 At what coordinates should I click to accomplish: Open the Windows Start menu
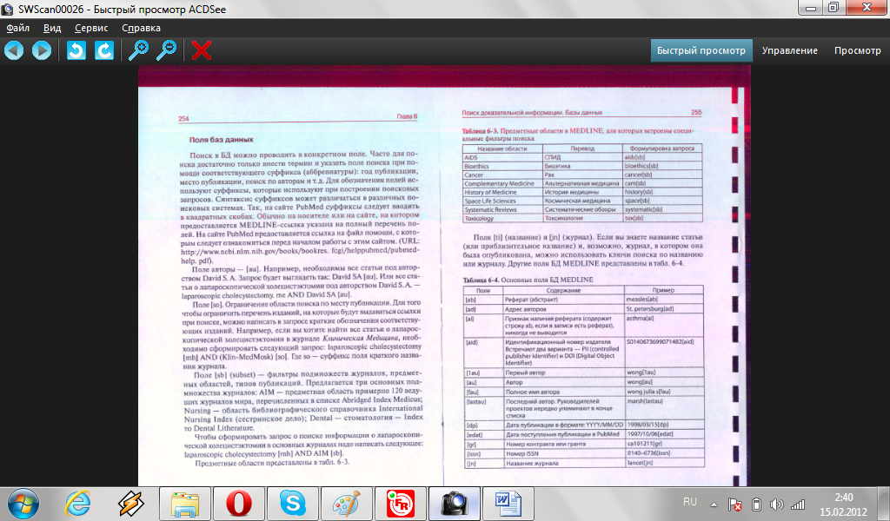[x=23, y=504]
